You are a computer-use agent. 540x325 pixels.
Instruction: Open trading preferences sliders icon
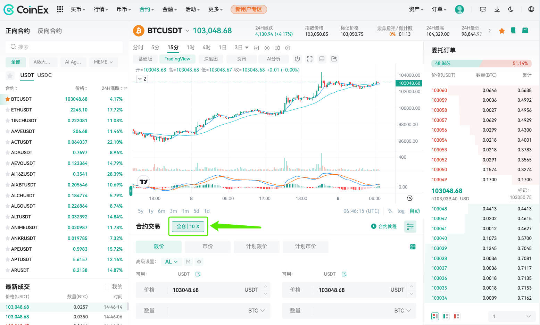click(410, 227)
